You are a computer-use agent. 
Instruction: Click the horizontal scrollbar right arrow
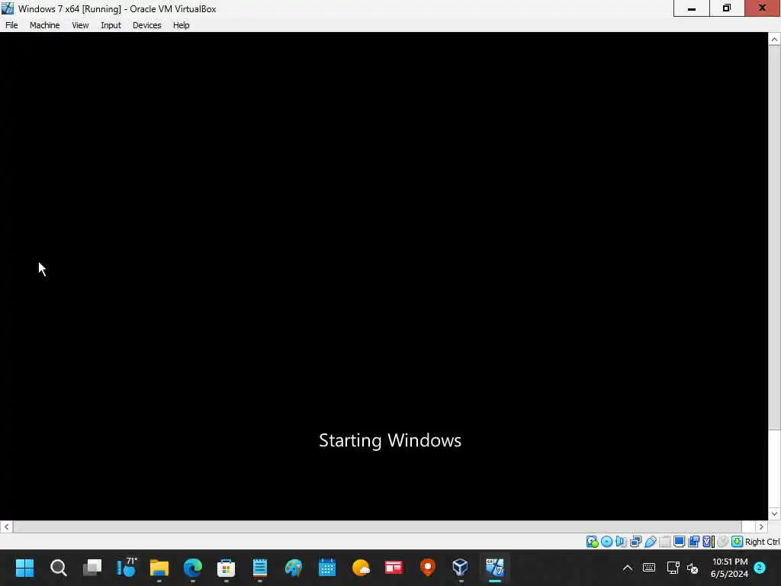[761, 526]
